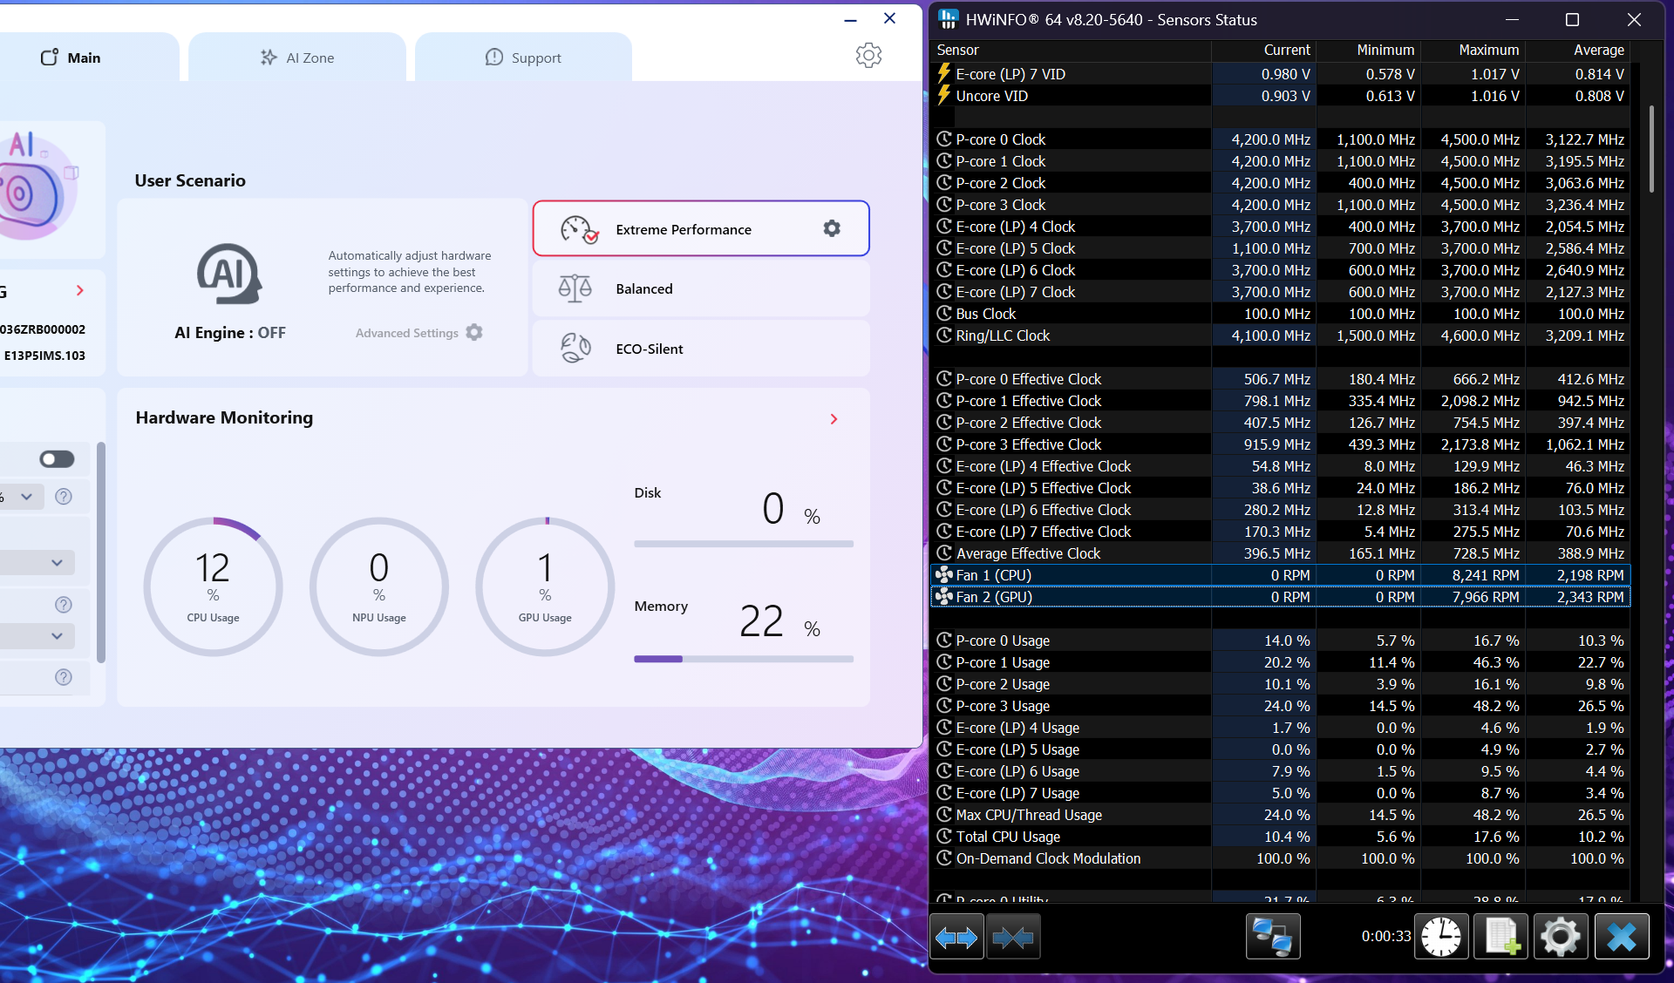Screen dimensions: 1674x983
Task: Click the AI Engine logo icon
Action: 229,274
